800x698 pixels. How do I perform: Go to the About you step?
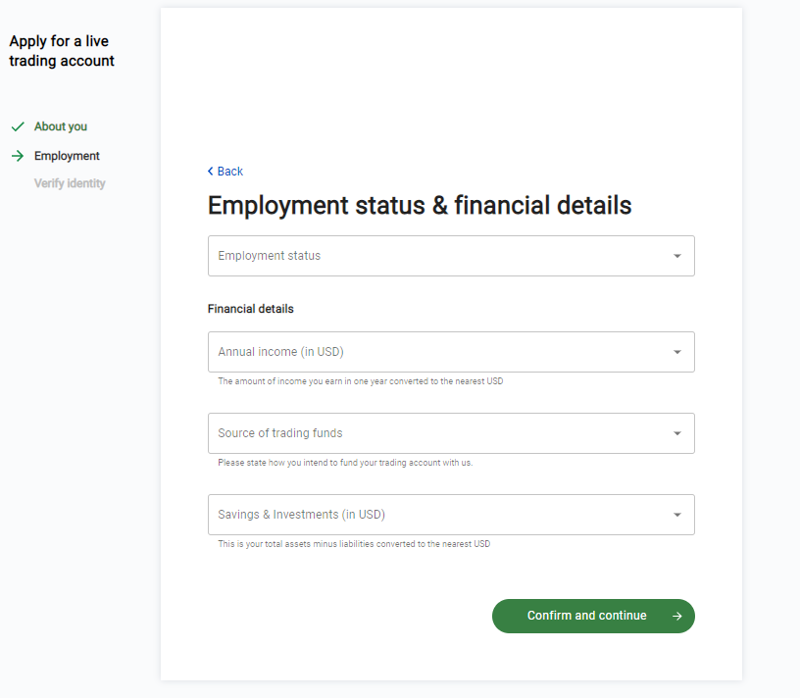(61, 127)
